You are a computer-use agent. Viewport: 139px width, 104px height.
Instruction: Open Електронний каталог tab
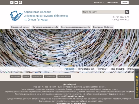point(20,27)
